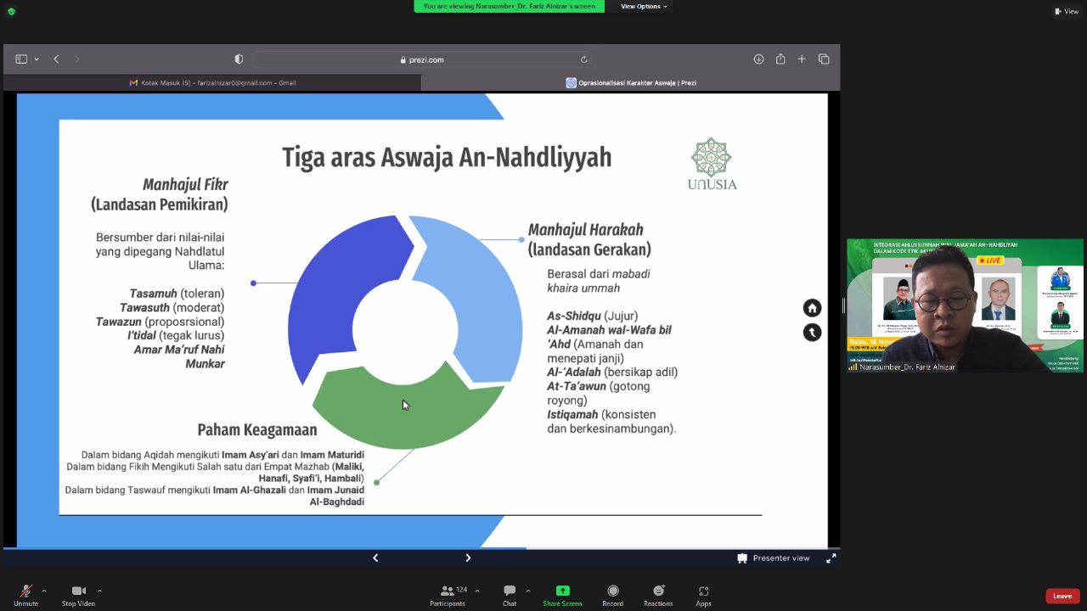This screenshot has width=1087, height=611.
Task: Expand video options arrow beside Stop Video
Action: point(99,591)
